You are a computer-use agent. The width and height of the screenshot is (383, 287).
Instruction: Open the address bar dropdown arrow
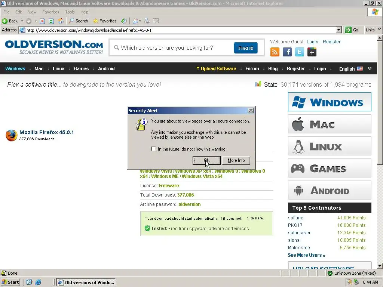tap(338, 30)
